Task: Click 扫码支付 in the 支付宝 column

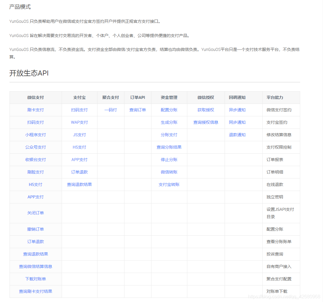Action: (79, 110)
